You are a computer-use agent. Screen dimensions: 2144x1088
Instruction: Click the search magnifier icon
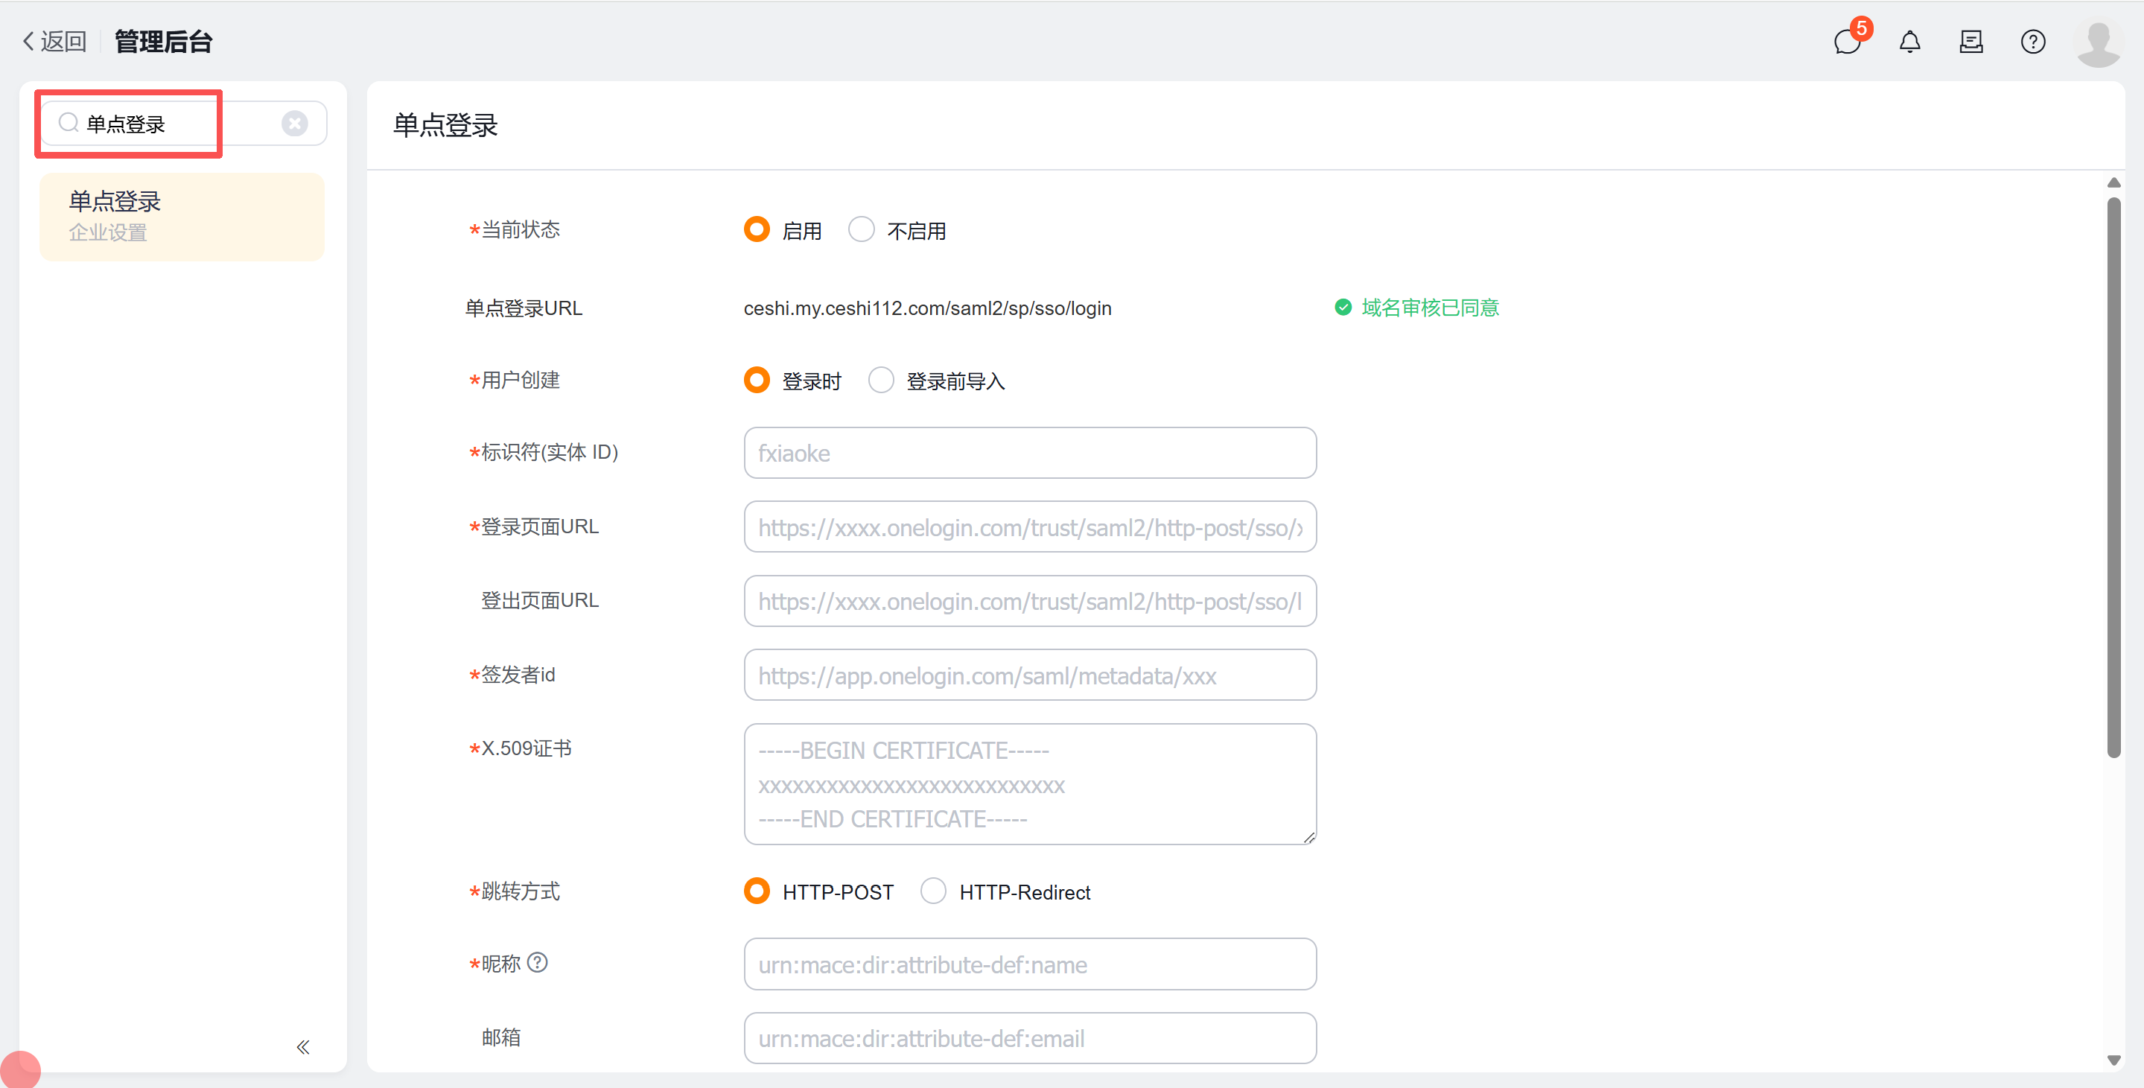(x=69, y=123)
